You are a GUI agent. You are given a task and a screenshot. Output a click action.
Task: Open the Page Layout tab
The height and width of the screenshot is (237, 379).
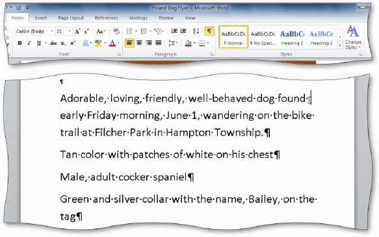71,18
